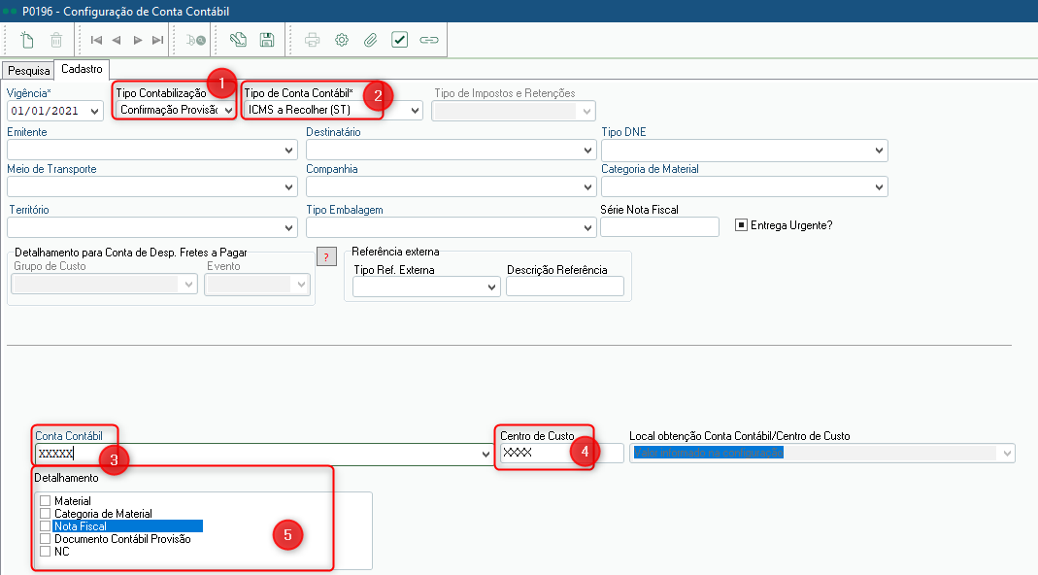This screenshot has width=1038, height=575.
Task: Expand the Território dropdown
Action: click(x=289, y=228)
